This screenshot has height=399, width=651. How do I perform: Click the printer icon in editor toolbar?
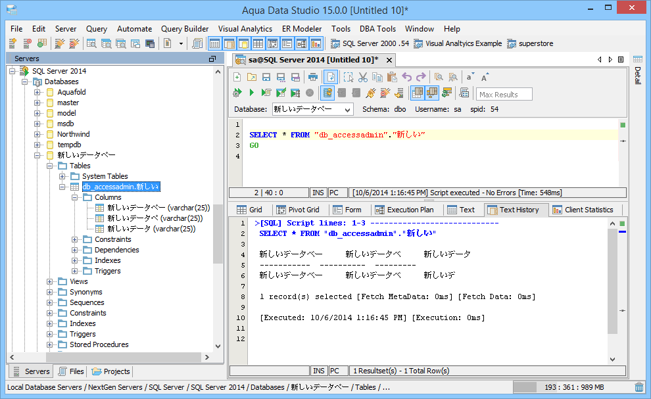point(314,77)
